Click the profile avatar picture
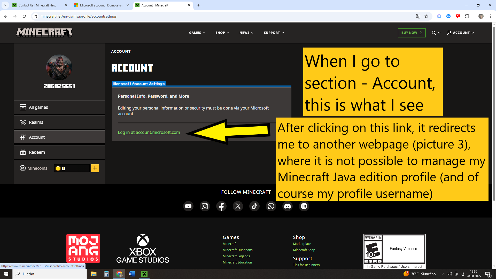The image size is (496, 279). click(59, 67)
